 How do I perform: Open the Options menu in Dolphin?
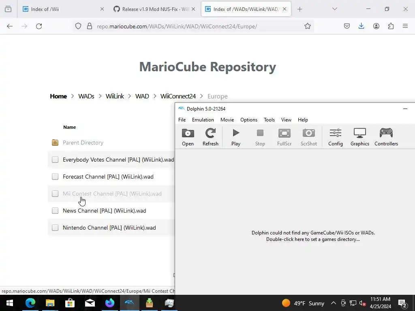pos(249,120)
